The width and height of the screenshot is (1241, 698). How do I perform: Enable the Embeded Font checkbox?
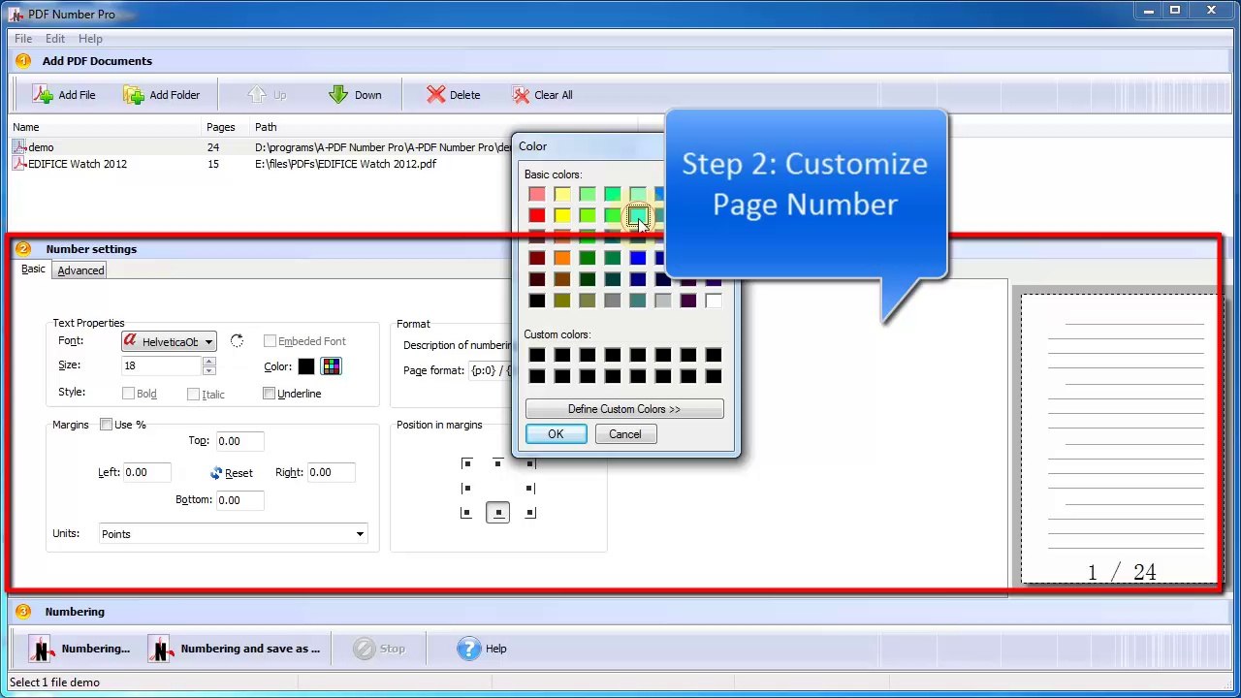point(270,341)
